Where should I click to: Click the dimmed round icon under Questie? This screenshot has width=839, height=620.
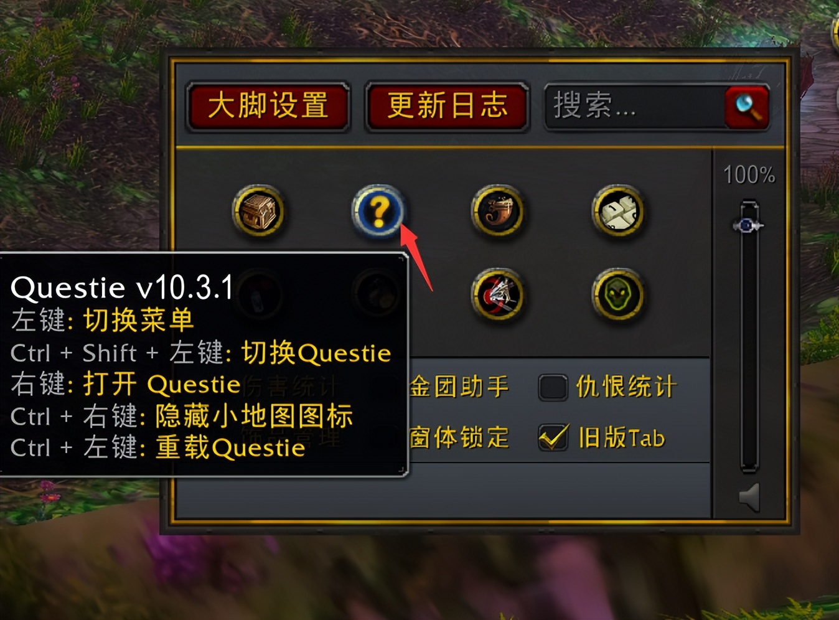(378, 295)
